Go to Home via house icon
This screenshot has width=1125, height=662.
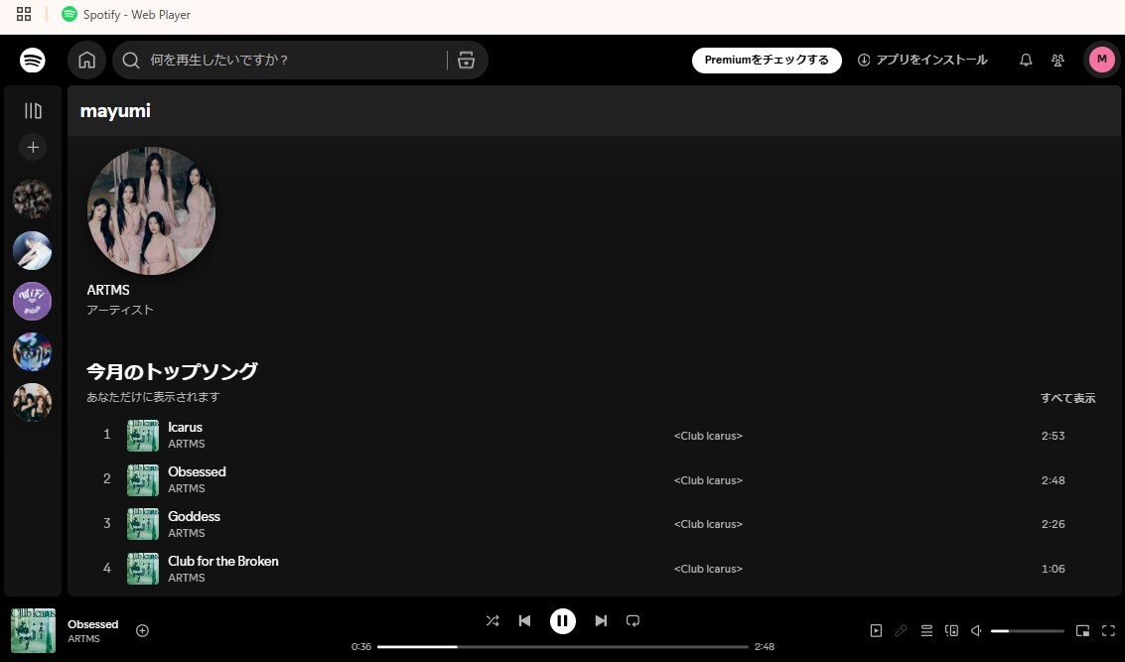click(86, 61)
